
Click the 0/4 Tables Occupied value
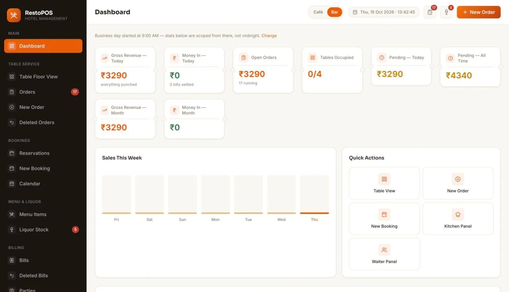pos(315,74)
